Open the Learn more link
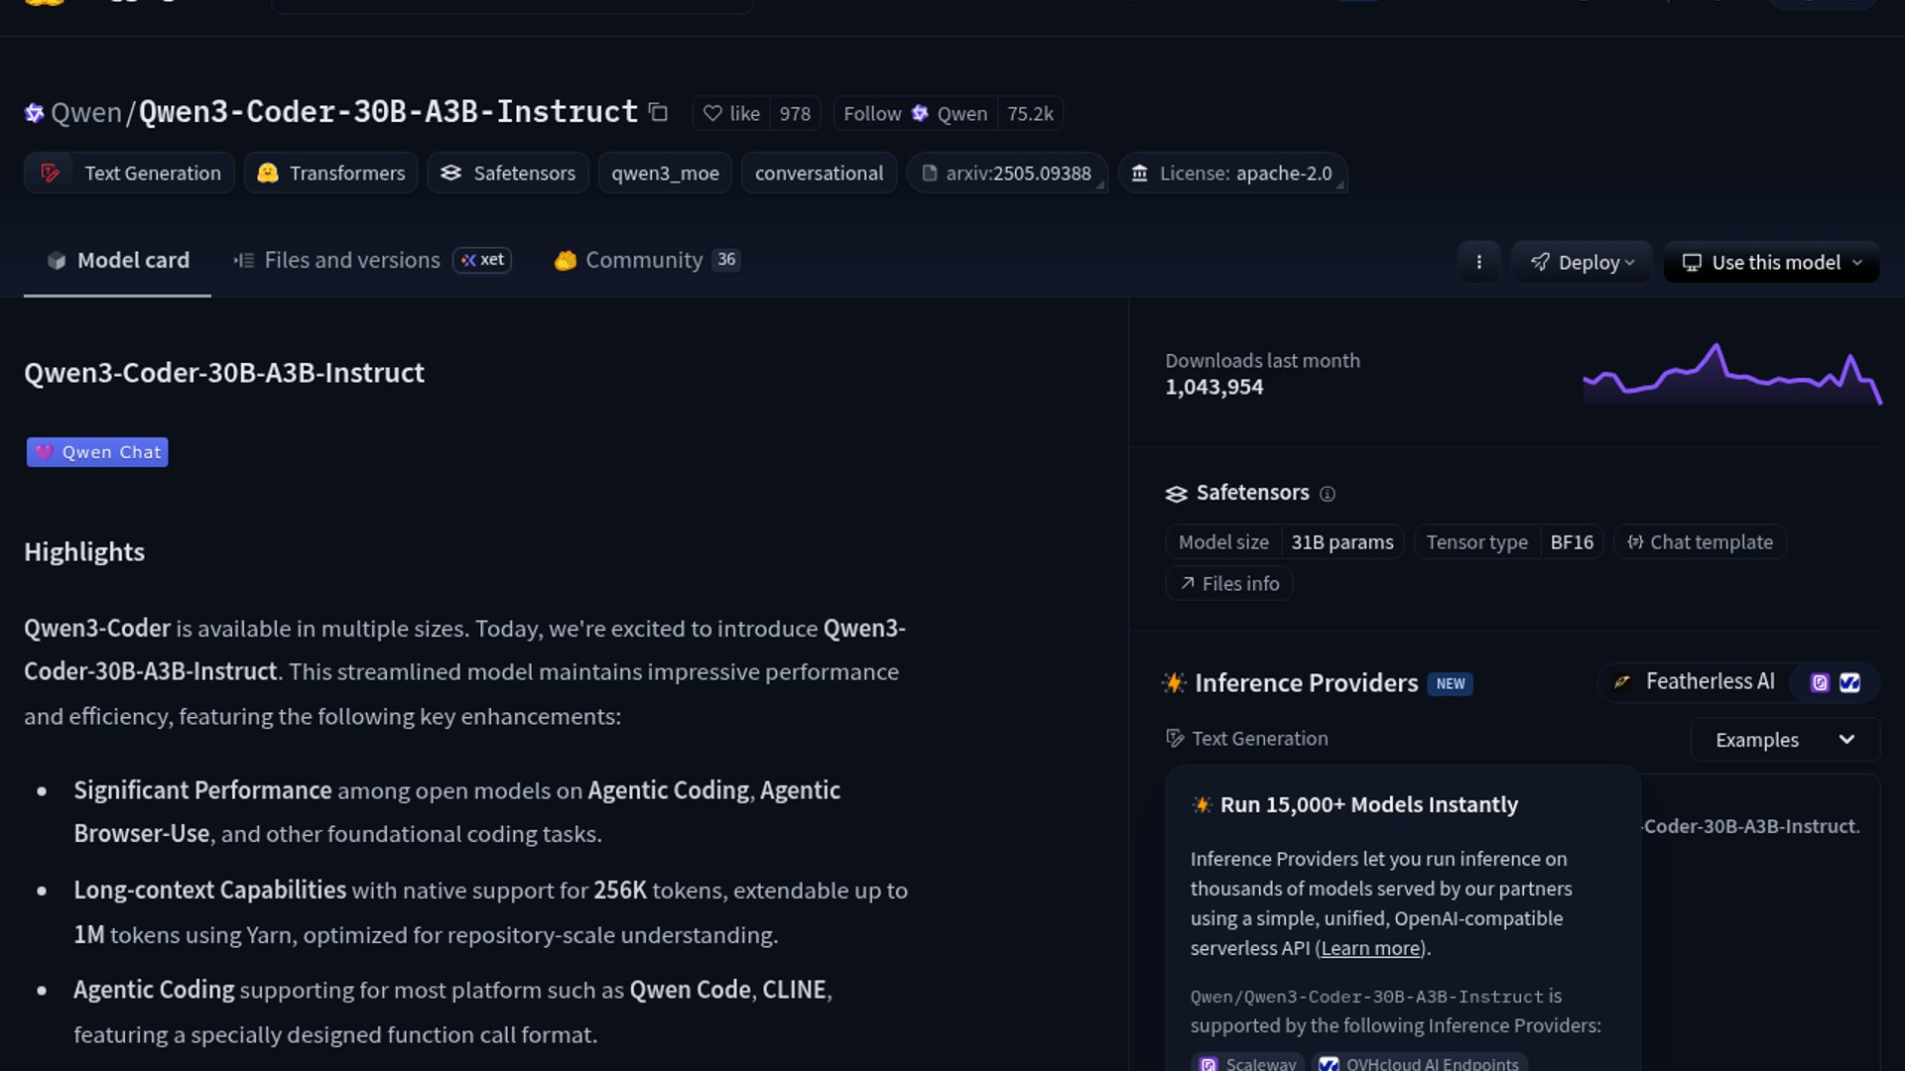1905x1071 pixels. tap(1370, 948)
